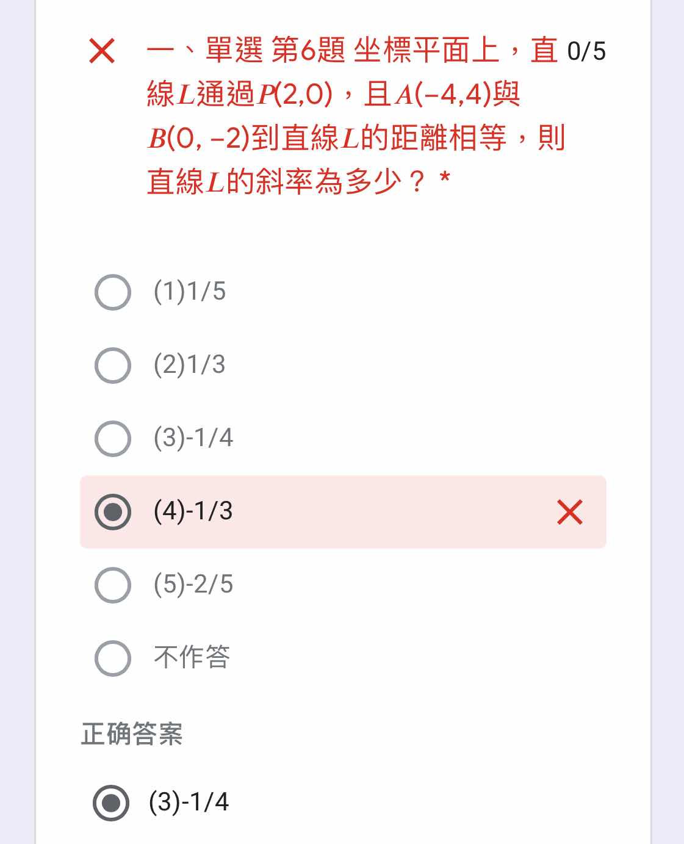Click the question text 第6題 heading
Viewport: 684px width, 844px height.
tap(308, 50)
